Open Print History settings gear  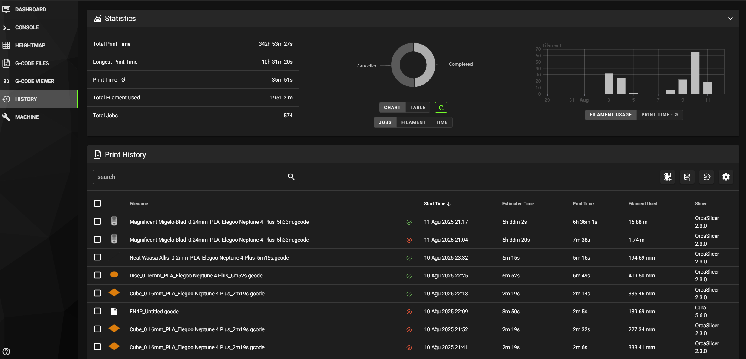pyautogui.click(x=726, y=177)
